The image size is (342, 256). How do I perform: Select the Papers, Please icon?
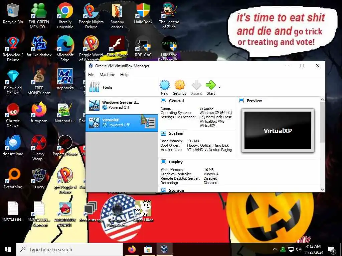(x=65, y=146)
